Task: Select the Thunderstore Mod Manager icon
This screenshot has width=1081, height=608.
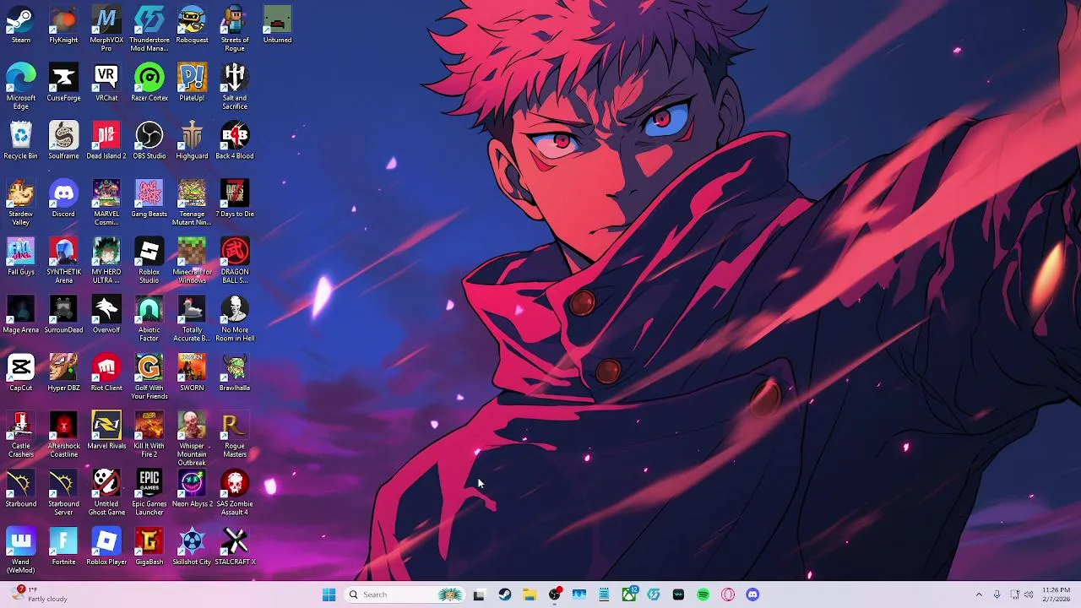Action: pyautogui.click(x=149, y=29)
